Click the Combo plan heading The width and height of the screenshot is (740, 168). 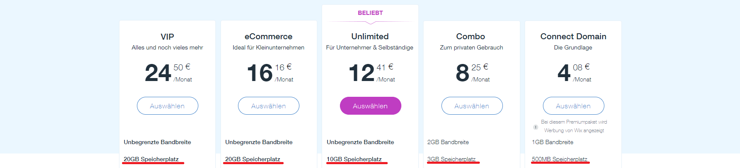click(470, 37)
